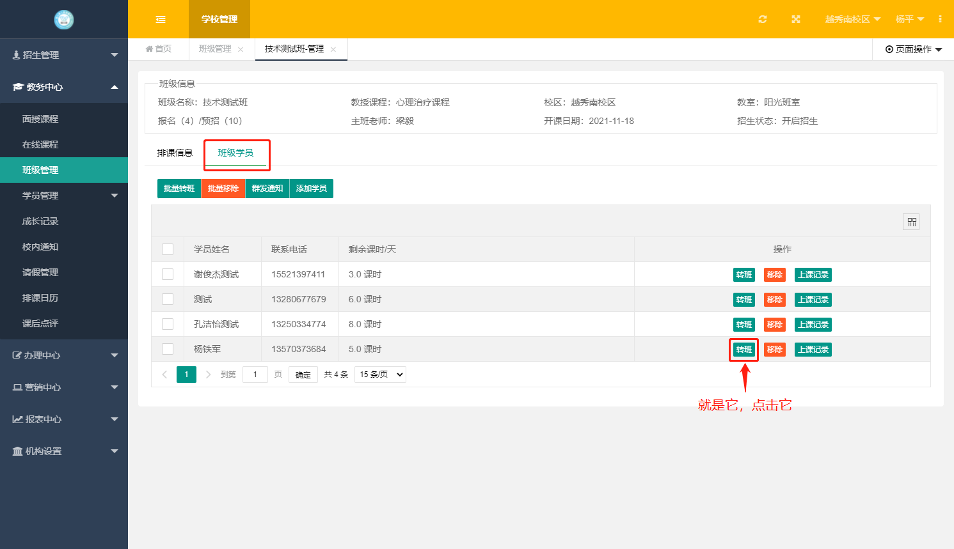Go to next page arrow in pagination
954x549 pixels.
click(208, 375)
